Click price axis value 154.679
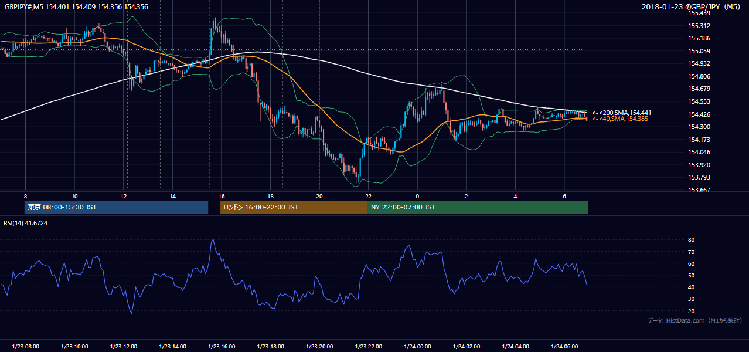 pyautogui.click(x=700, y=89)
